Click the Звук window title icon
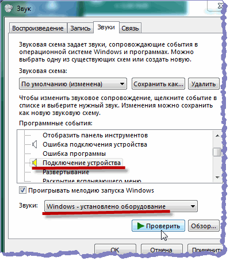230x261 pixels. (x=9, y=8)
